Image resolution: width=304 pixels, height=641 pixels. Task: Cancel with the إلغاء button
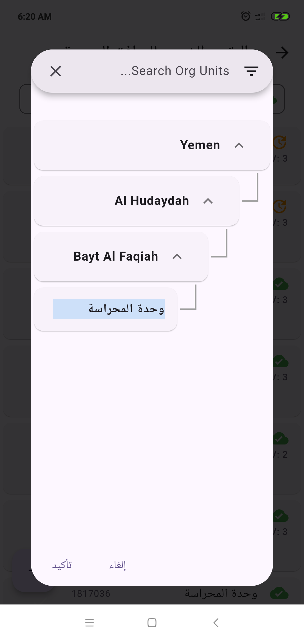(118, 565)
